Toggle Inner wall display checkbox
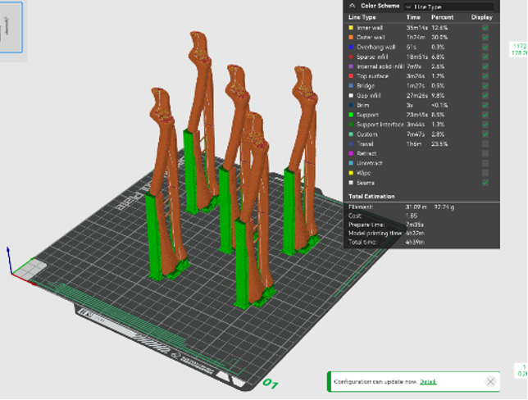The image size is (528, 400). point(485,28)
